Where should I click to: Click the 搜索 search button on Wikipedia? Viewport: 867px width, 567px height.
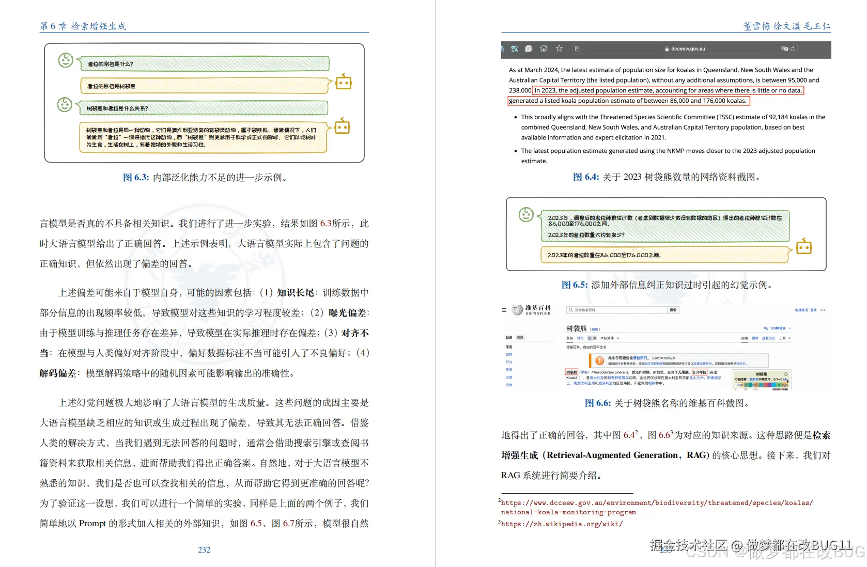(x=673, y=310)
